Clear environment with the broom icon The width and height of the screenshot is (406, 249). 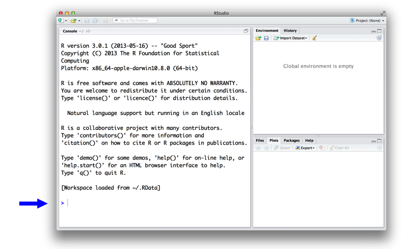click(314, 38)
